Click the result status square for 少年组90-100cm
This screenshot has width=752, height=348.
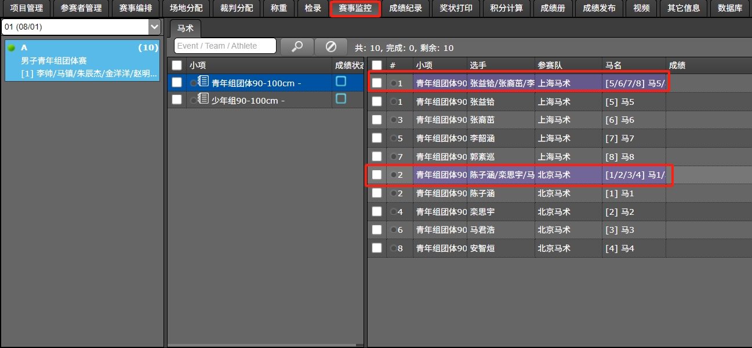(341, 99)
